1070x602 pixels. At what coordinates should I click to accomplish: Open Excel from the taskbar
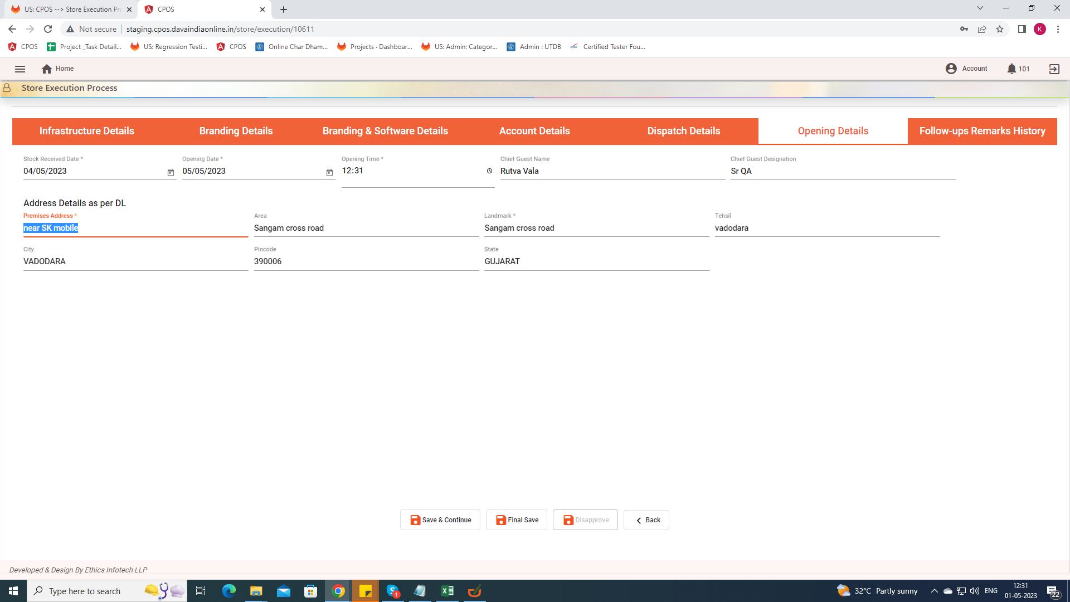click(447, 591)
